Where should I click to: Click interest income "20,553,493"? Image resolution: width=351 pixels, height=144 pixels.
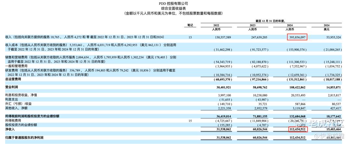[x=298, y=95]
